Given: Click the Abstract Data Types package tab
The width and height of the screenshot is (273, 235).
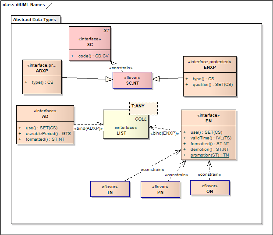Looking at the screenshot, I should (x=35, y=19).
